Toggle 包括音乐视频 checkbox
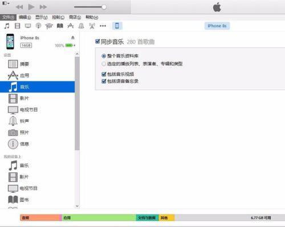 point(104,74)
